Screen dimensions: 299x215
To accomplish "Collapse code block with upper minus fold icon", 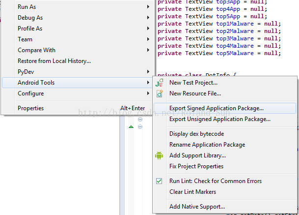I will pyautogui.click(x=140, y=120).
